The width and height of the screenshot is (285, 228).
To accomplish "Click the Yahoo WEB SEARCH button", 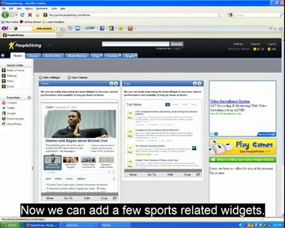I will pos(44,28).
